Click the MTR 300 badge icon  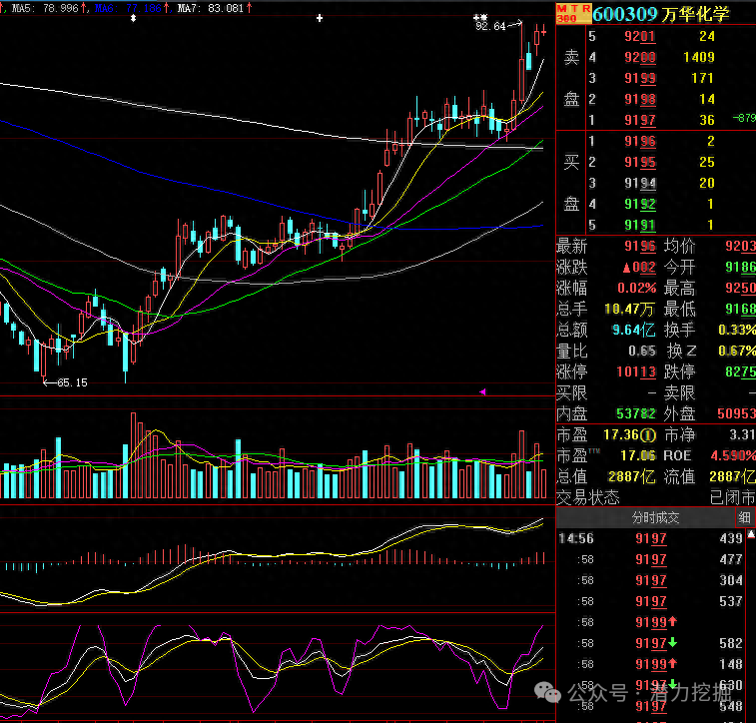[573, 14]
